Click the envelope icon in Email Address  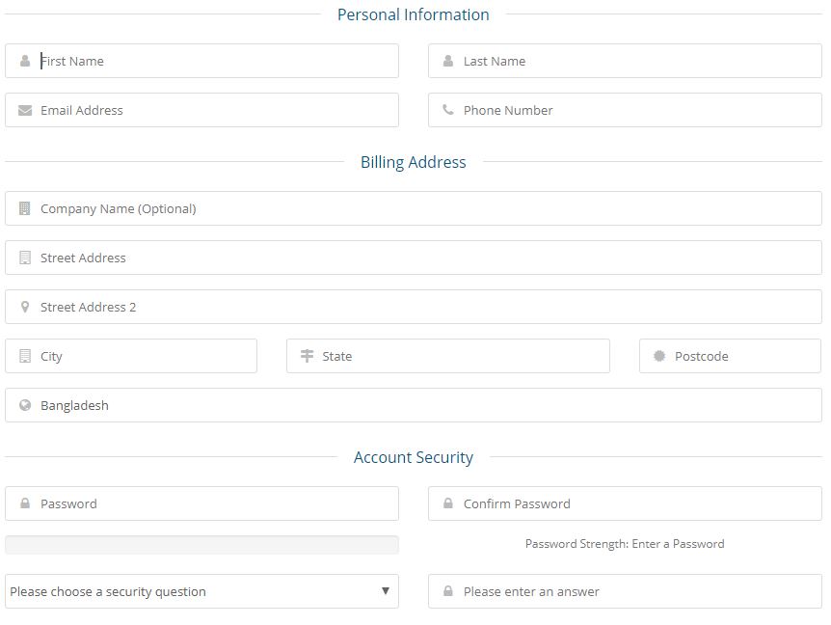click(25, 110)
